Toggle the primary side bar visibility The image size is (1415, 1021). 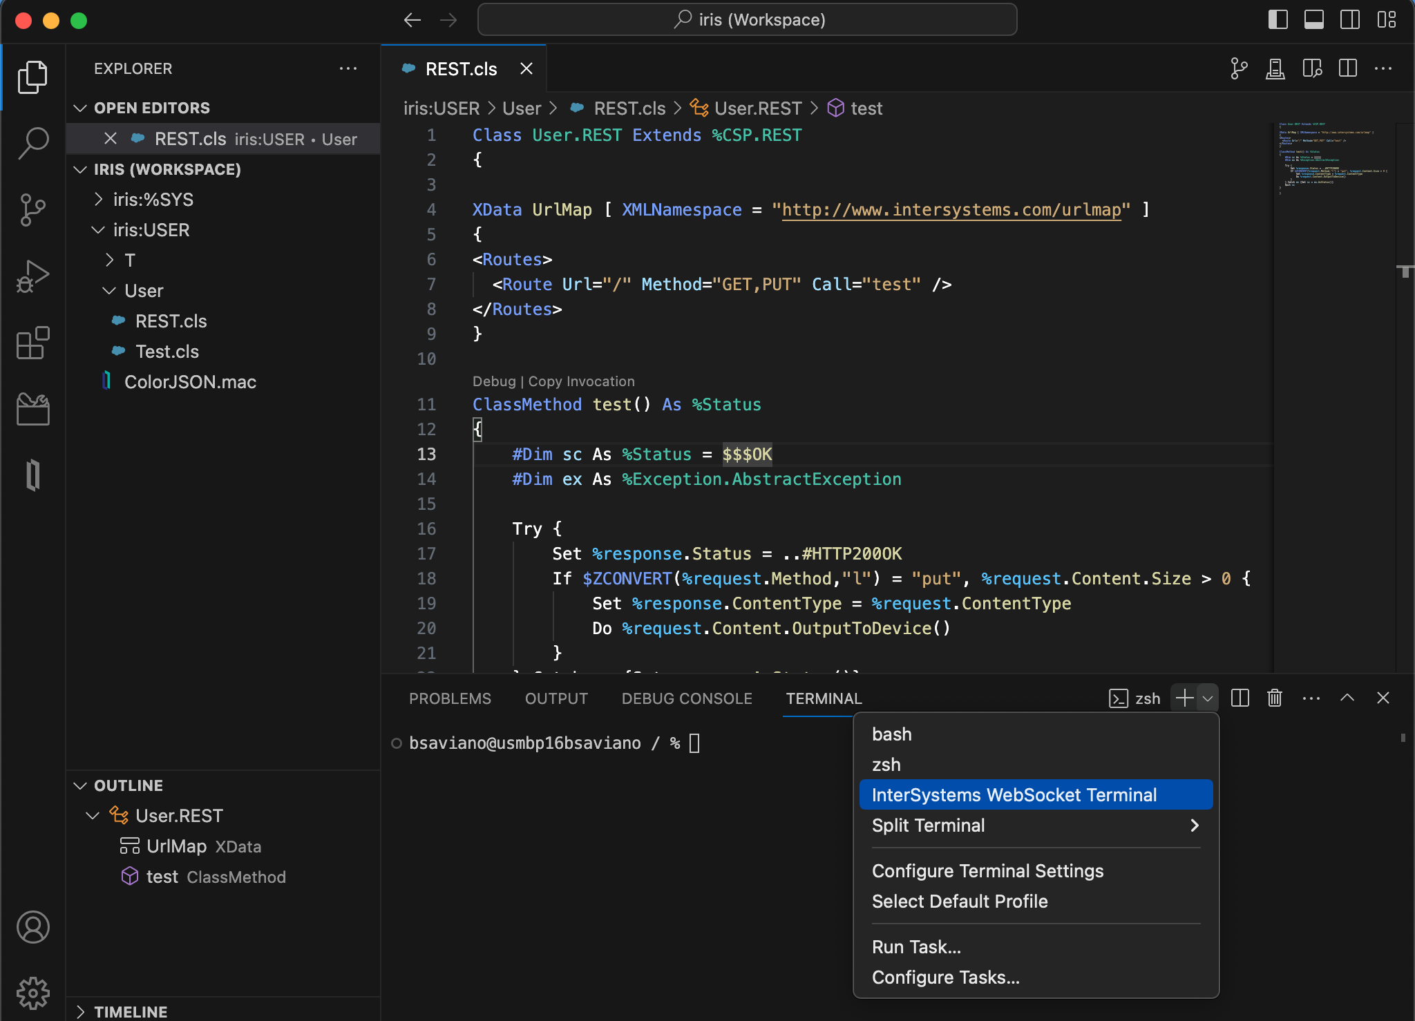[1279, 19]
